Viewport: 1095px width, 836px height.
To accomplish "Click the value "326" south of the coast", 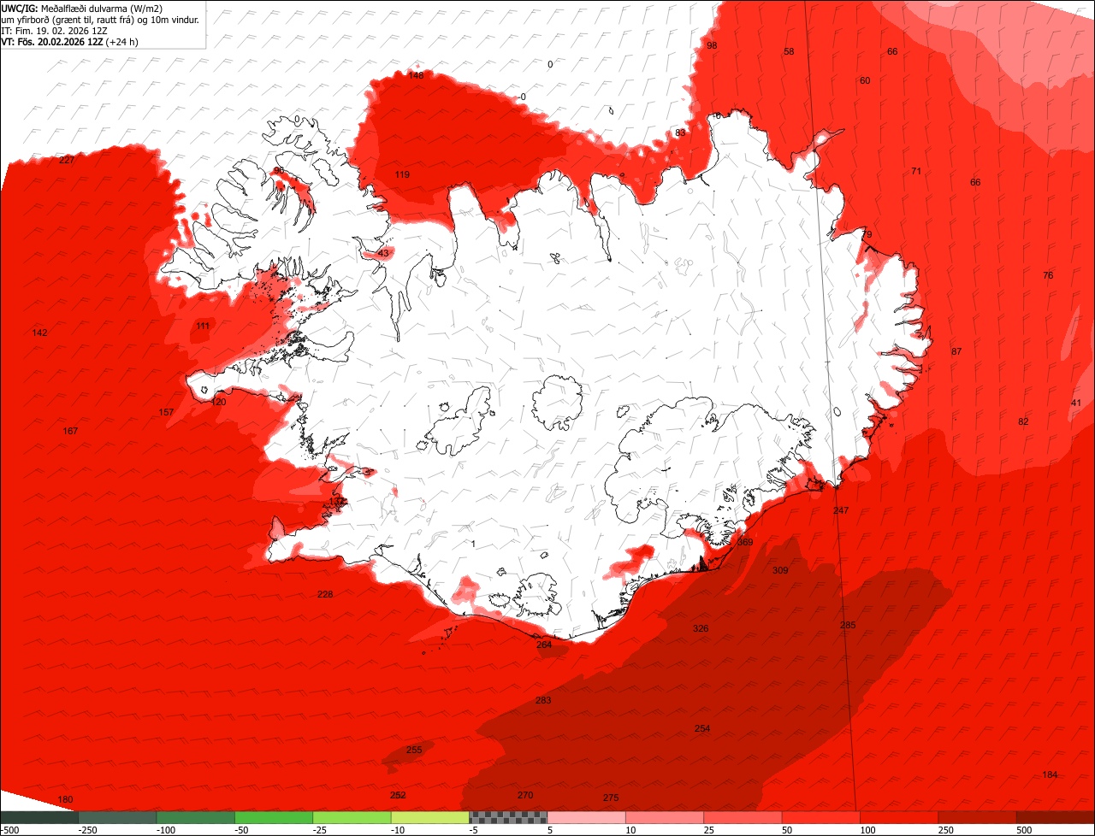I will 701,628.
